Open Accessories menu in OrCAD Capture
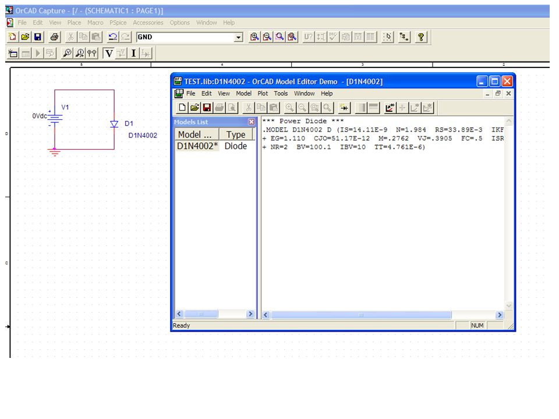 (148, 23)
